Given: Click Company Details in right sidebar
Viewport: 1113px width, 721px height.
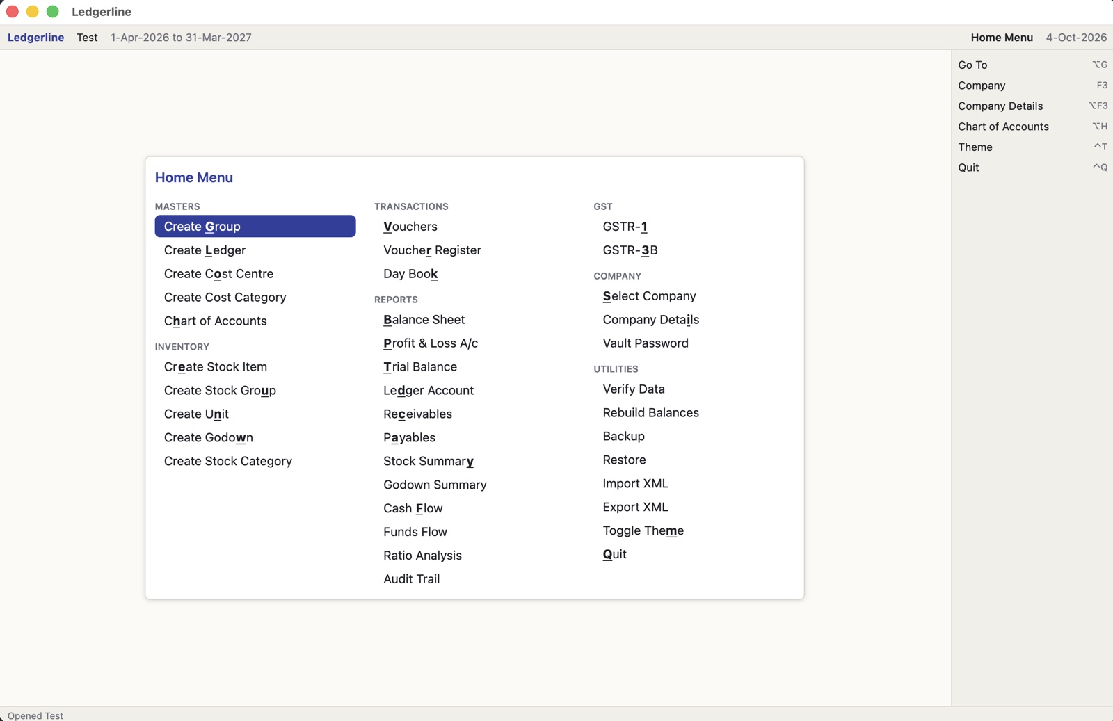Looking at the screenshot, I should 1032,106.
